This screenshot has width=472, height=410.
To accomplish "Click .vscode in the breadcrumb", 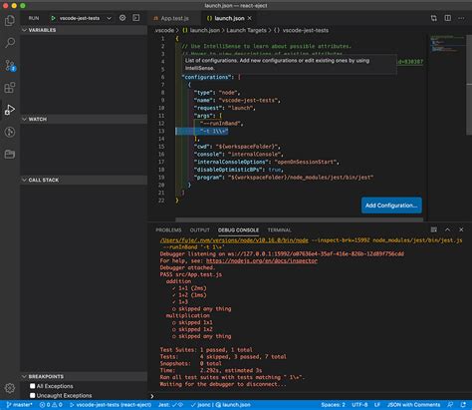I will [x=164, y=30].
